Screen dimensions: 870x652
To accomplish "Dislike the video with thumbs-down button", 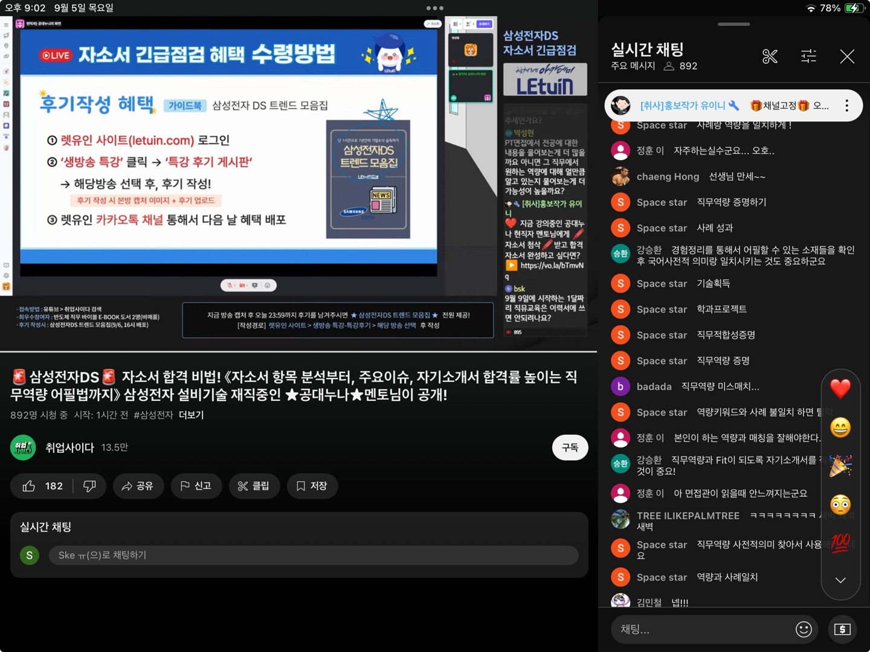I will point(89,486).
